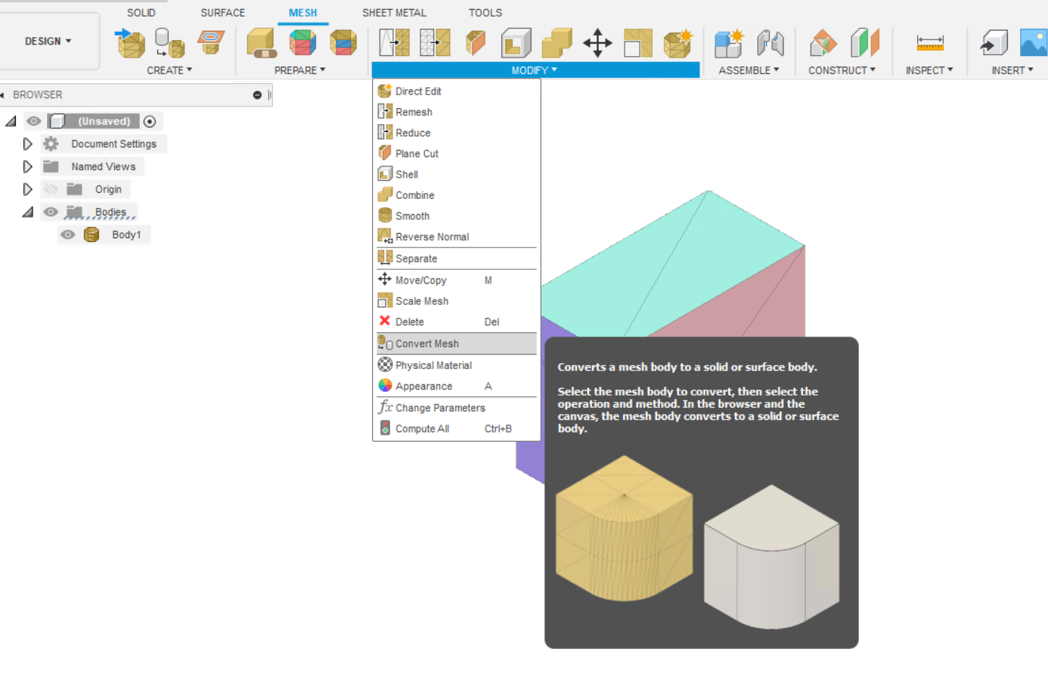The width and height of the screenshot is (1048, 677).
Task: Open the Insert Mesh tool
Action: 130,43
